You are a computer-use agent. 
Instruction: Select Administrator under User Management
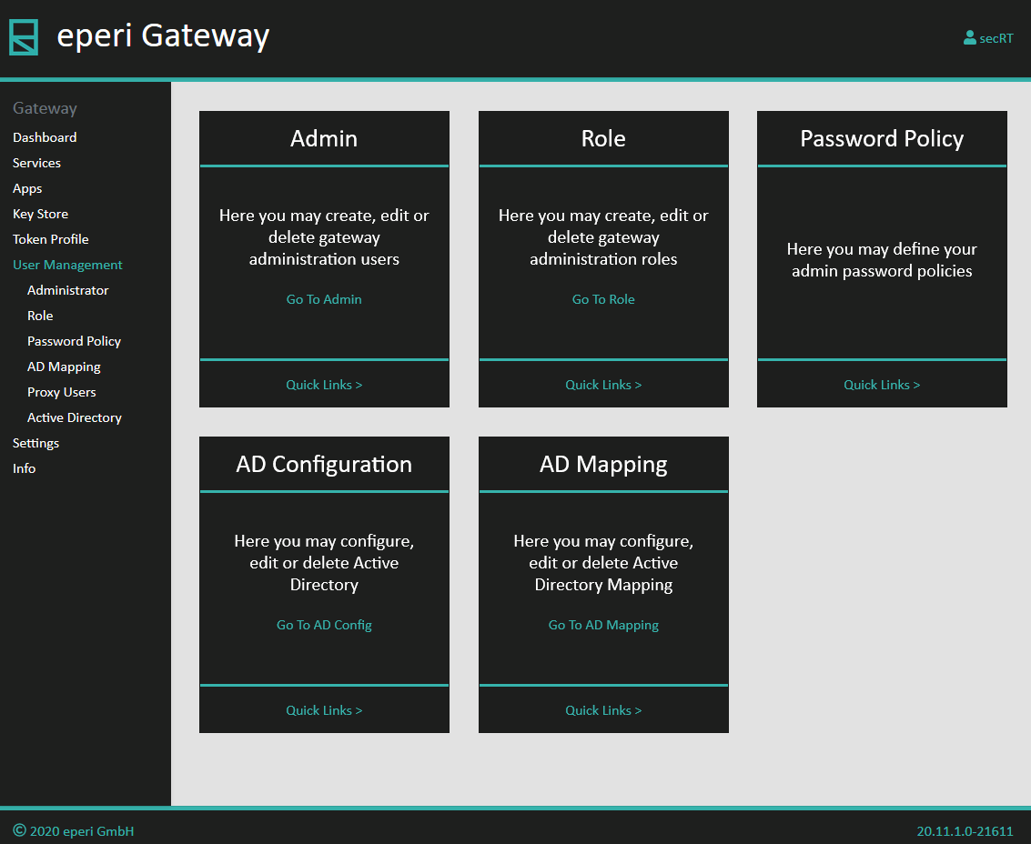coord(67,290)
